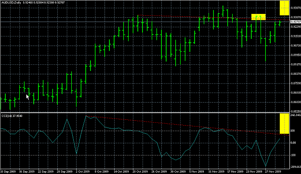Click the highlighted current price label 0.92707
Image resolution: width=301 pixels, height=174 pixels.
[296, 22]
